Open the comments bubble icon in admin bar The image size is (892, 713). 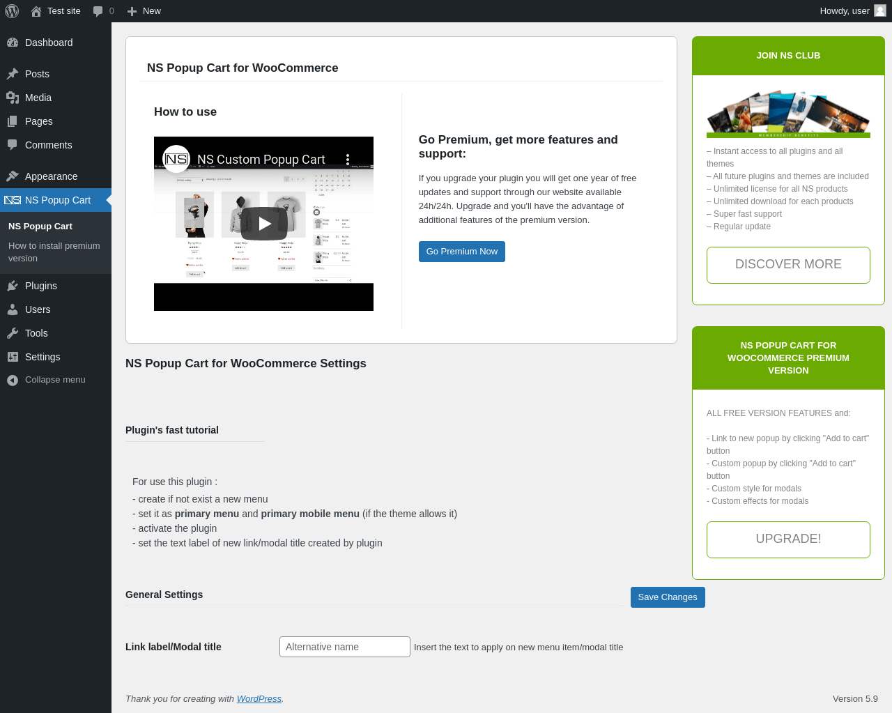click(x=98, y=11)
